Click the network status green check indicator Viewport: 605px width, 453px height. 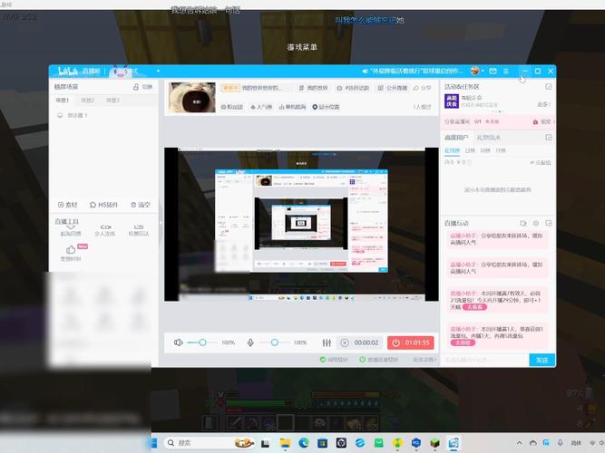(334, 360)
